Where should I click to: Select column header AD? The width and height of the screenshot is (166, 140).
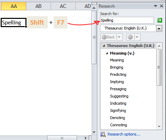(84, 6)
